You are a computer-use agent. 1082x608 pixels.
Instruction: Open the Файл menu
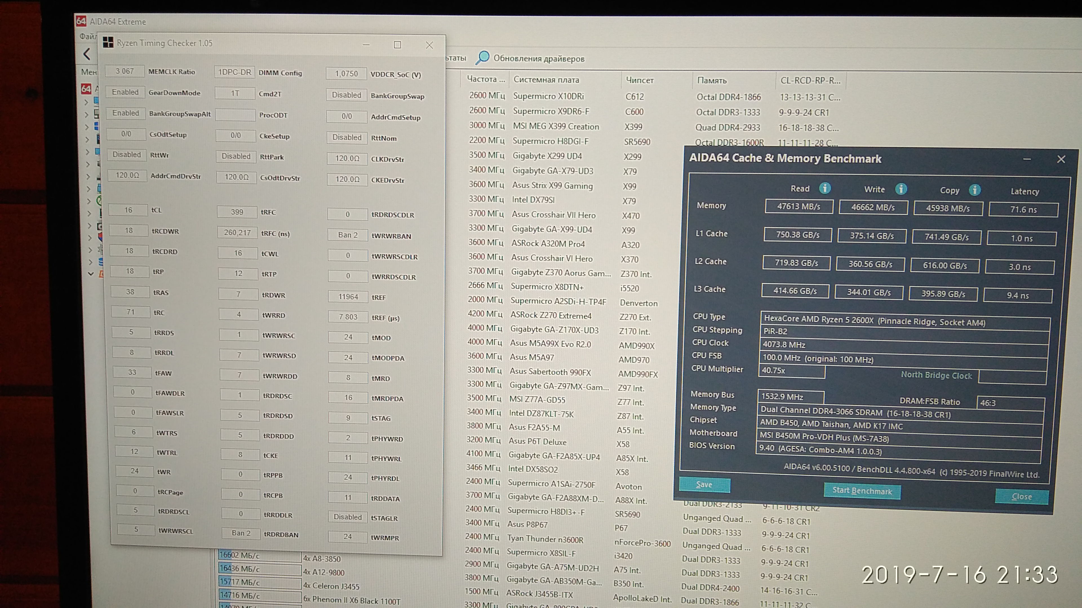[88, 37]
